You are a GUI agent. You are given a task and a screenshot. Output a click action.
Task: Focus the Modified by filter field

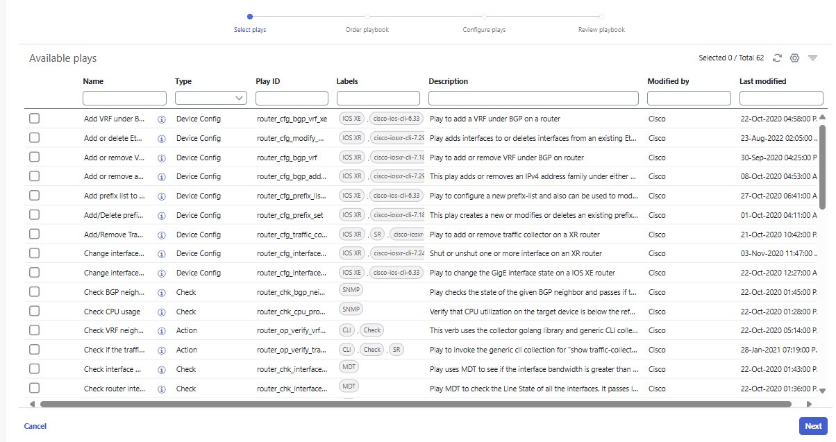click(689, 98)
